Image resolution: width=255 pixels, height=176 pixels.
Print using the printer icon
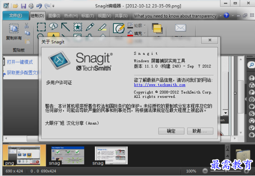(x=31, y=6)
